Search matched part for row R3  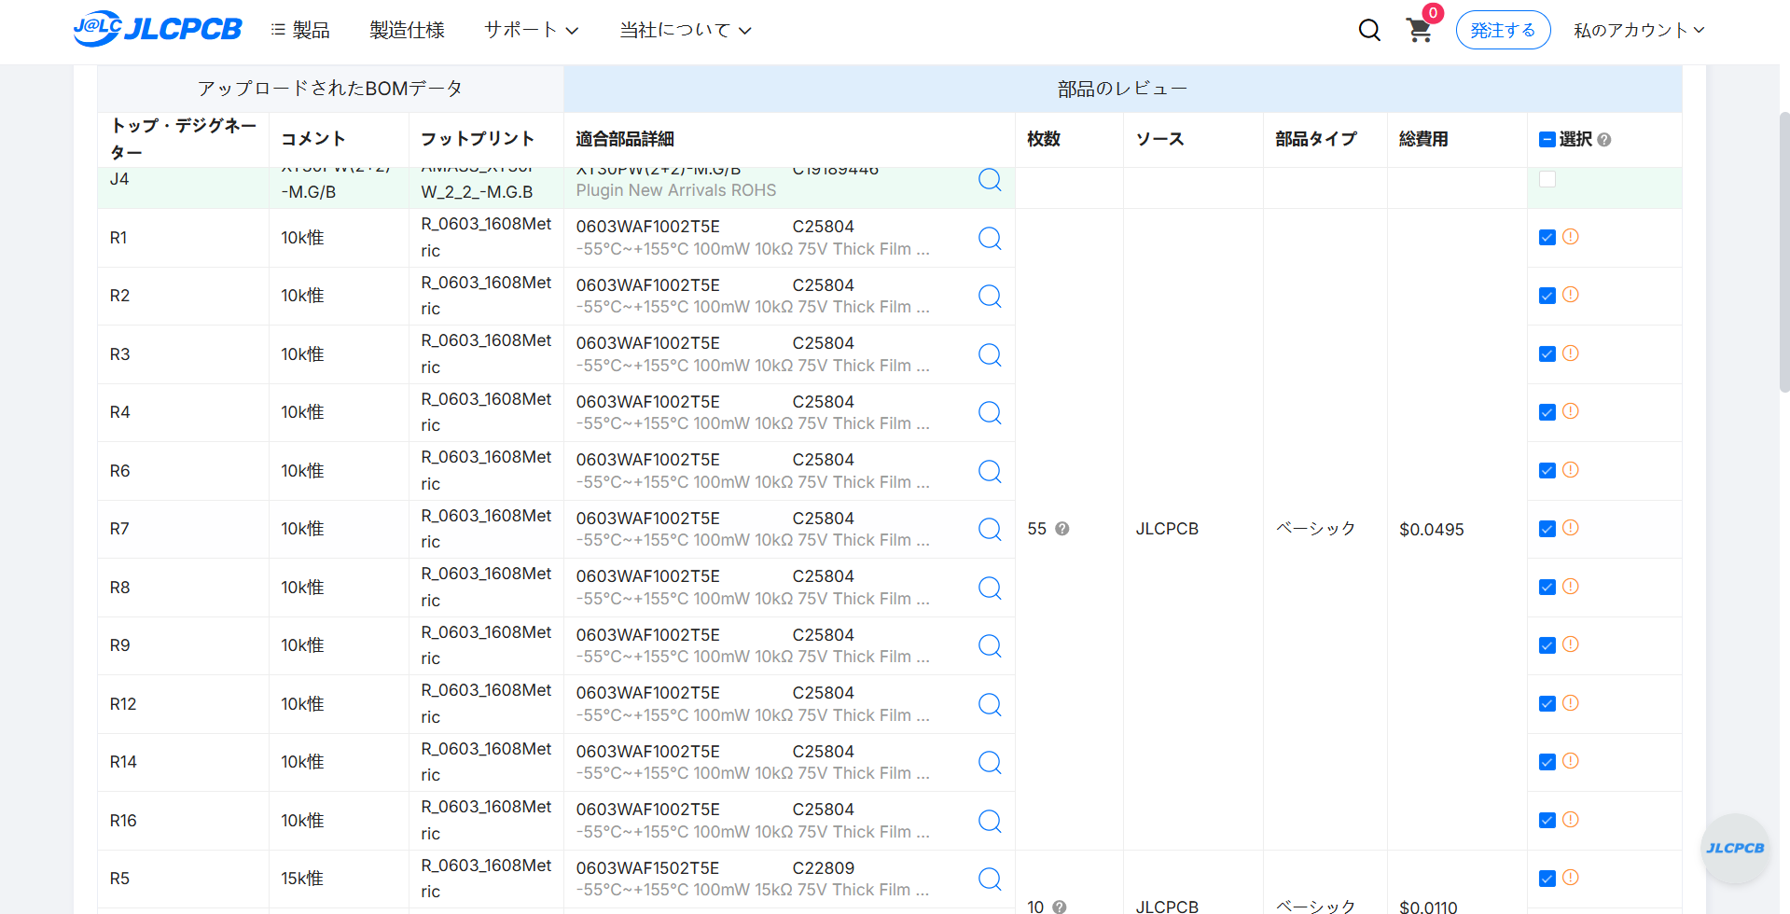[990, 354]
